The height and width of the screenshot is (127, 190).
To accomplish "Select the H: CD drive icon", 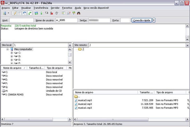I will point(3,91).
